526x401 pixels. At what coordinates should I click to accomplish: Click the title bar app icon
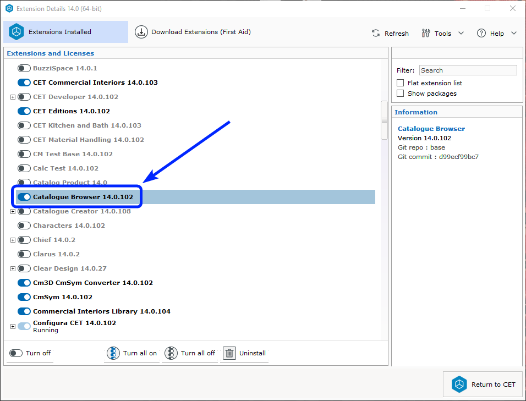point(9,8)
